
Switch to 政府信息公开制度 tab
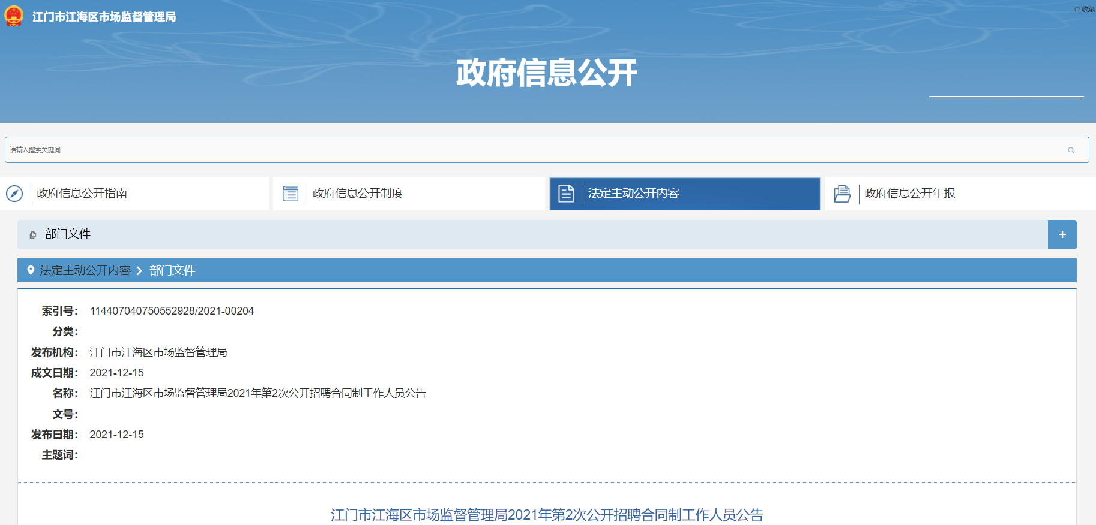pyautogui.click(x=358, y=194)
